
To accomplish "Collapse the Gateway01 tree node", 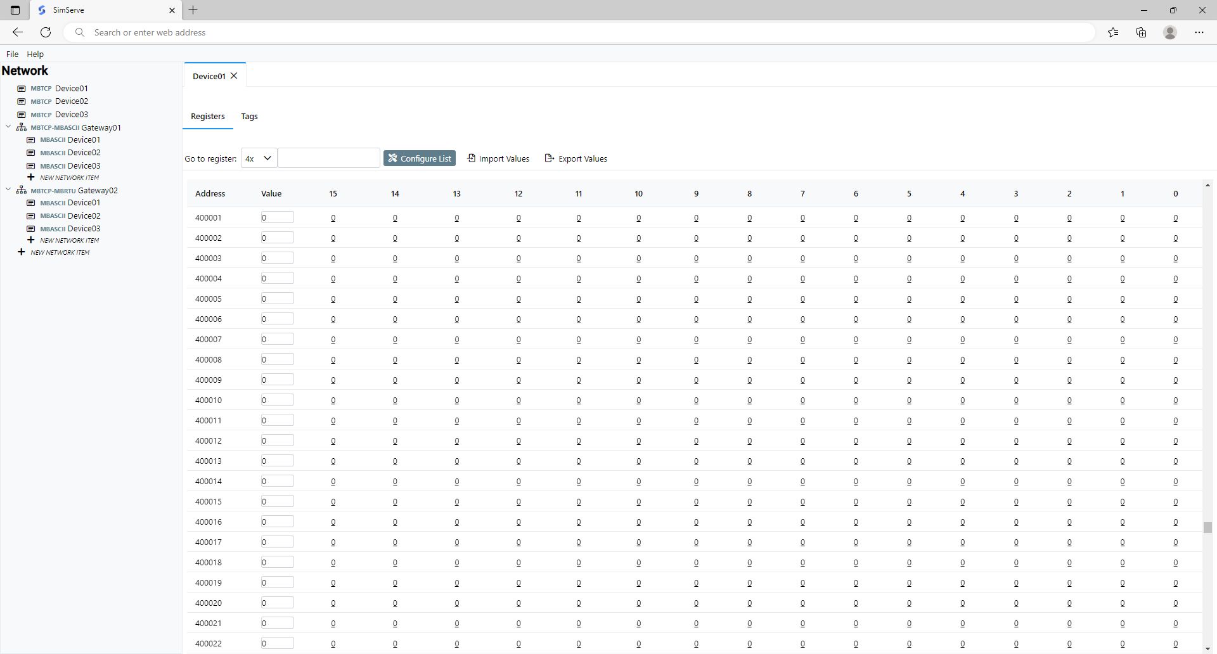I will [x=7, y=126].
